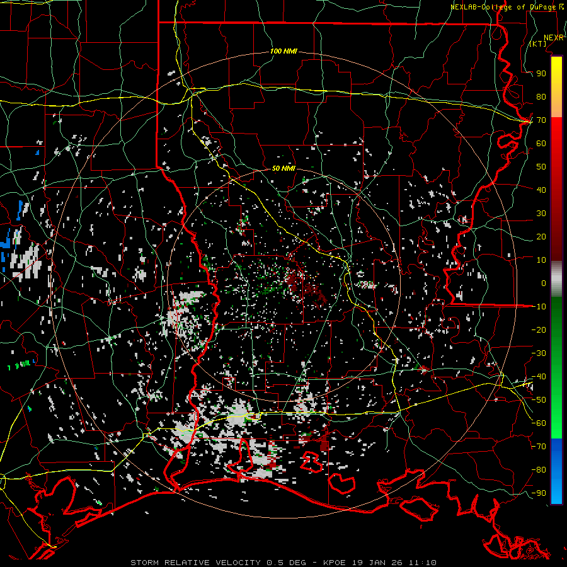
Task: Select the -90 scale value
Action: click(x=539, y=493)
